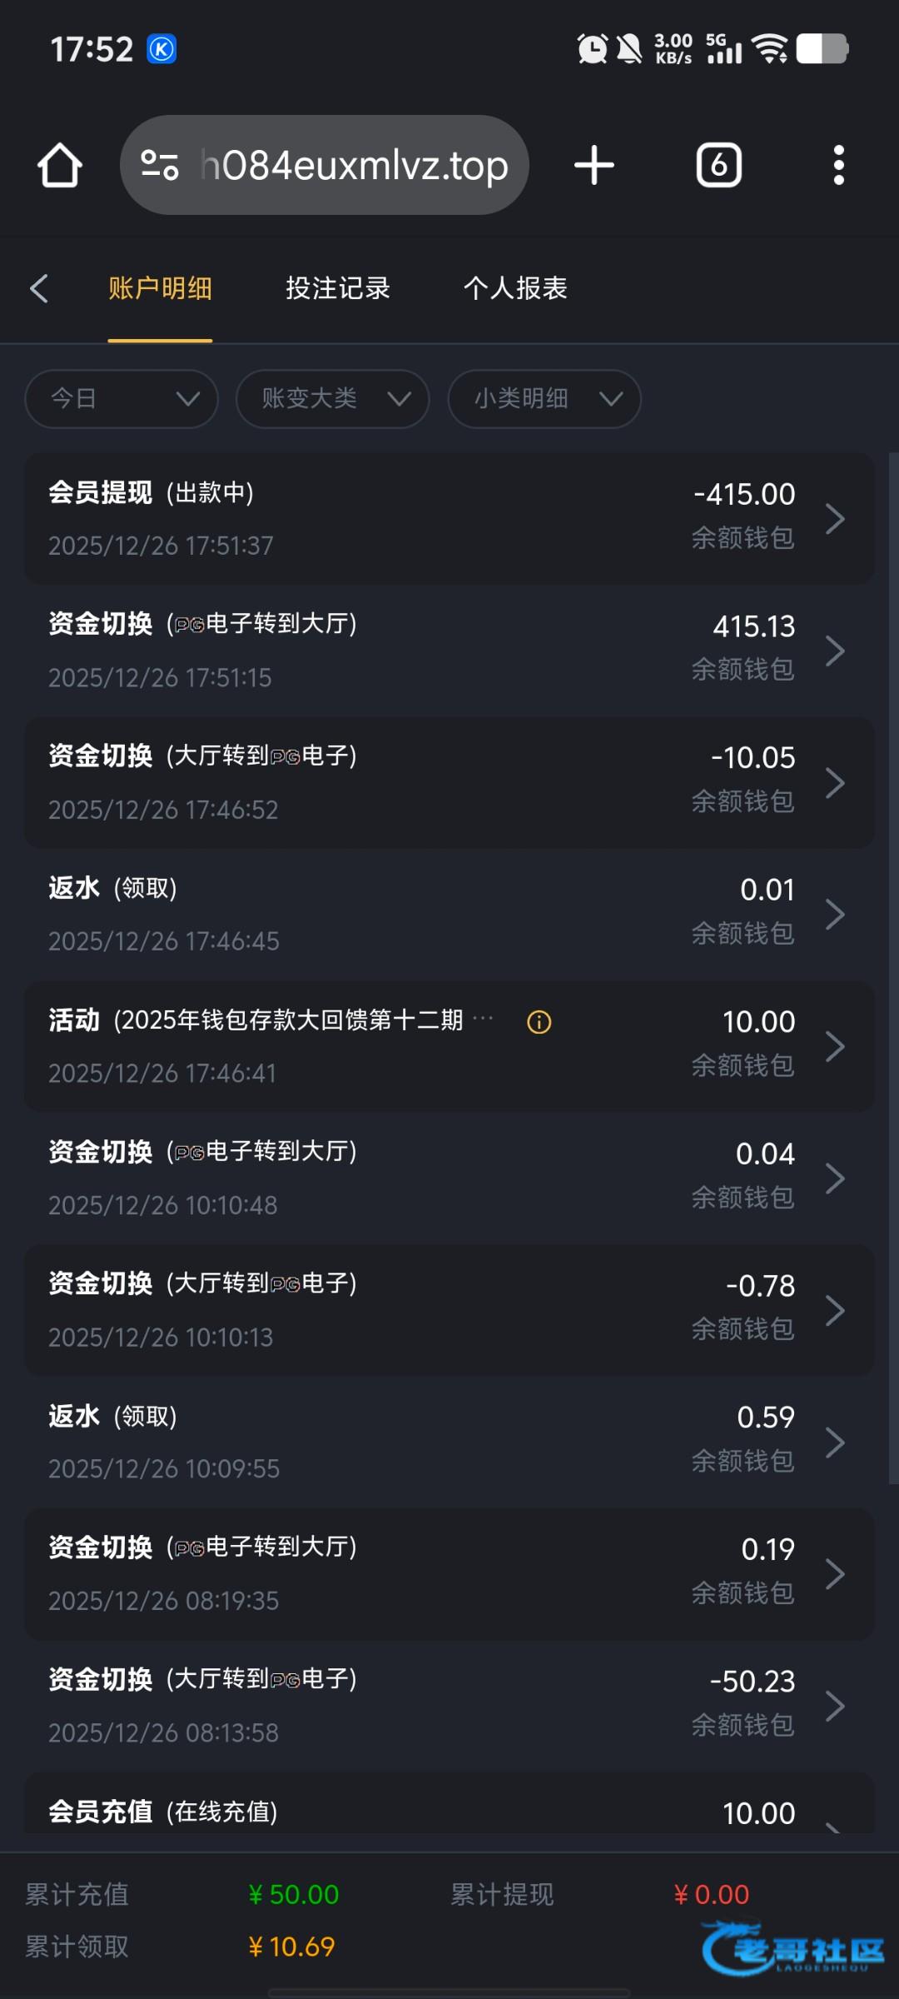Open a new browser tab
This screenshot has height=1999, width=899.
pyautogui.click(x=594, y=165)
